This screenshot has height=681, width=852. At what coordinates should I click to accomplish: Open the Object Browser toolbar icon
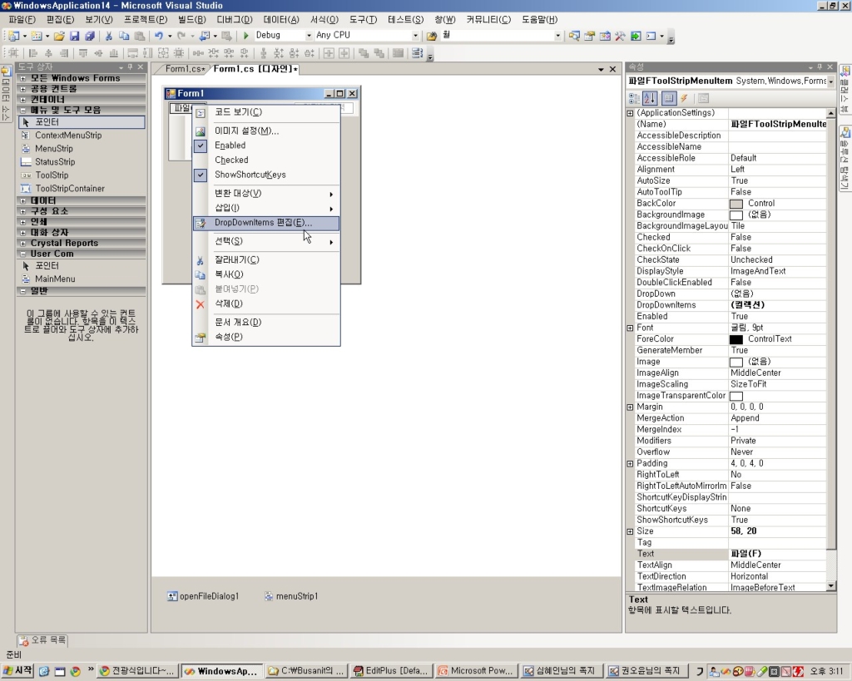click(x=605, y=36)
